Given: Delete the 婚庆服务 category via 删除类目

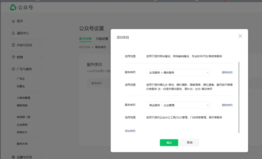Looking at the screenshot, I should point(227,73).
